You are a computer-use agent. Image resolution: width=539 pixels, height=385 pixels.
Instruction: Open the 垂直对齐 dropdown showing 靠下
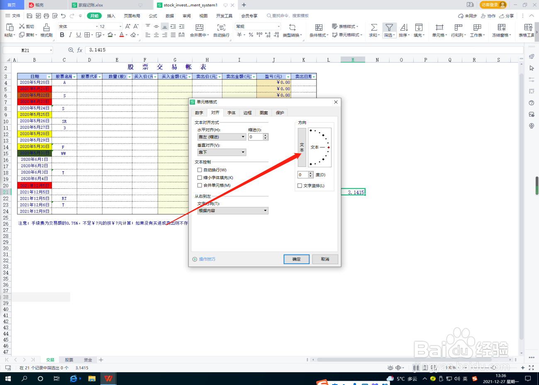coord(222,152)
